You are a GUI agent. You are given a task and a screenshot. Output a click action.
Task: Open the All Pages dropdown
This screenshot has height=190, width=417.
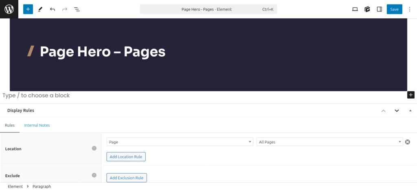(330, 142)
